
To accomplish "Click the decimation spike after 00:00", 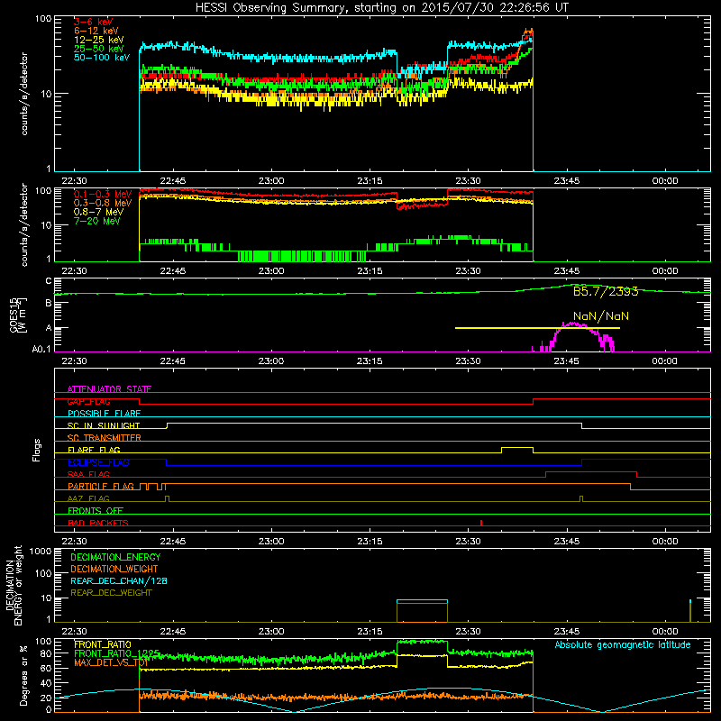I will click(690, 611).
